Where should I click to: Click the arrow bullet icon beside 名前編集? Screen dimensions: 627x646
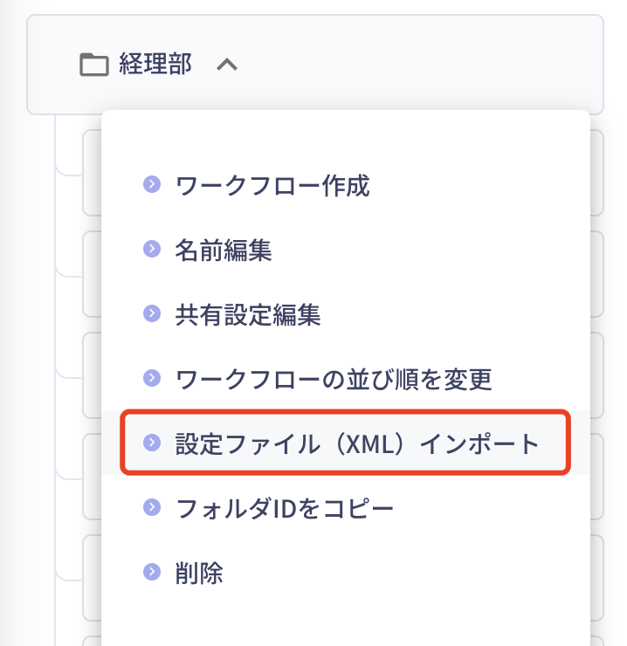(x=152, y=249)
